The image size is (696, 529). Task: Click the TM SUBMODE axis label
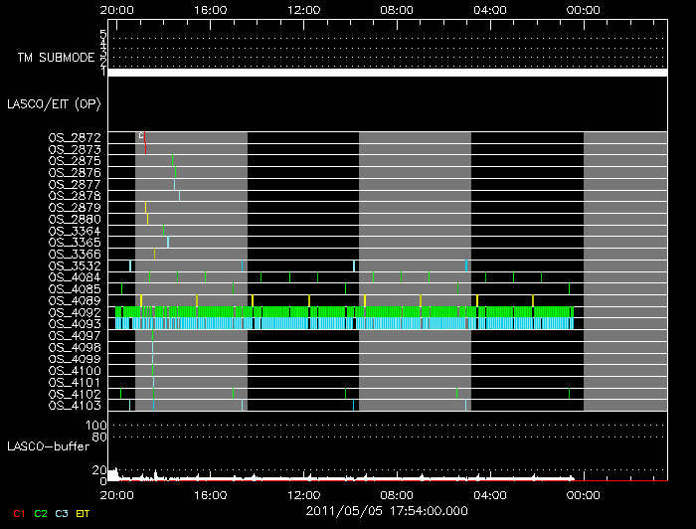tap(56, 58)
